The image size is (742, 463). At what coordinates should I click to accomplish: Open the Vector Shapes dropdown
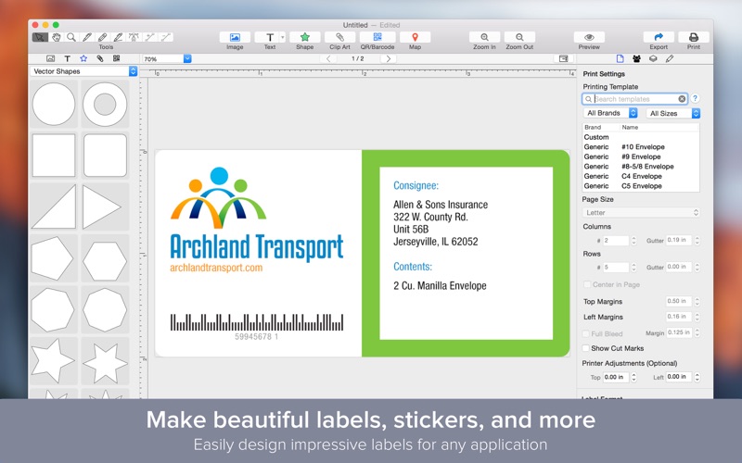(x=83, y=71)
